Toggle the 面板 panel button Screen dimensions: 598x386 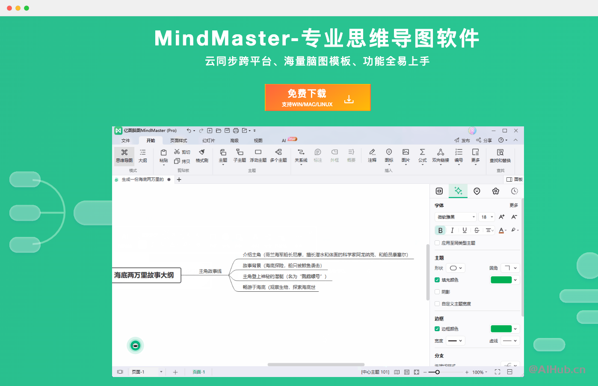click(514, 180)
